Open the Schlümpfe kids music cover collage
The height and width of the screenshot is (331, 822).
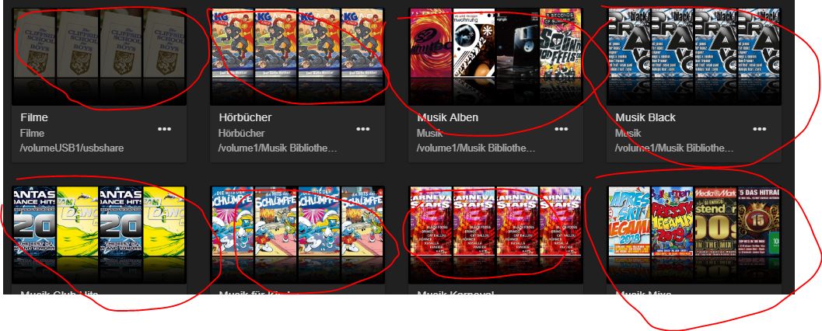pyautogui.click(x=297, y=235)
